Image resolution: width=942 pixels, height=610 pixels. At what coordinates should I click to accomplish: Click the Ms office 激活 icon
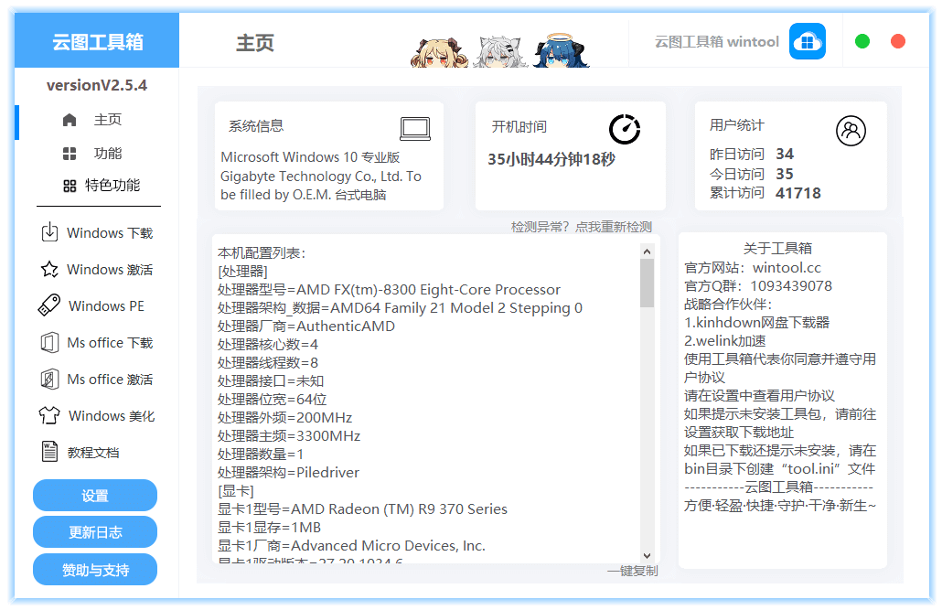pyautogui.click(x=49, y=380)
